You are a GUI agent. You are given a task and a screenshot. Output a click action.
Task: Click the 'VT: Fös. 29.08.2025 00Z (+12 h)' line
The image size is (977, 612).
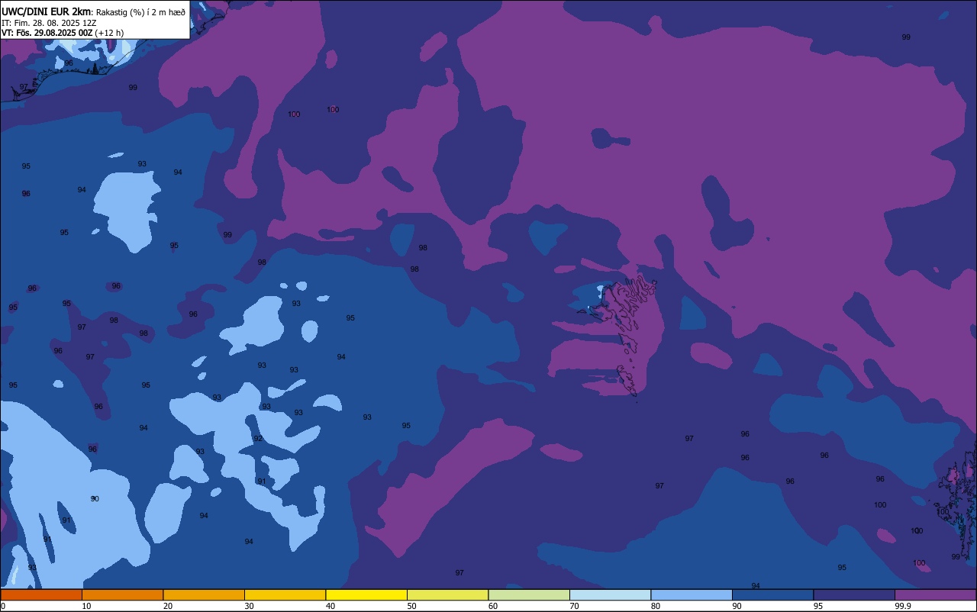63,33
